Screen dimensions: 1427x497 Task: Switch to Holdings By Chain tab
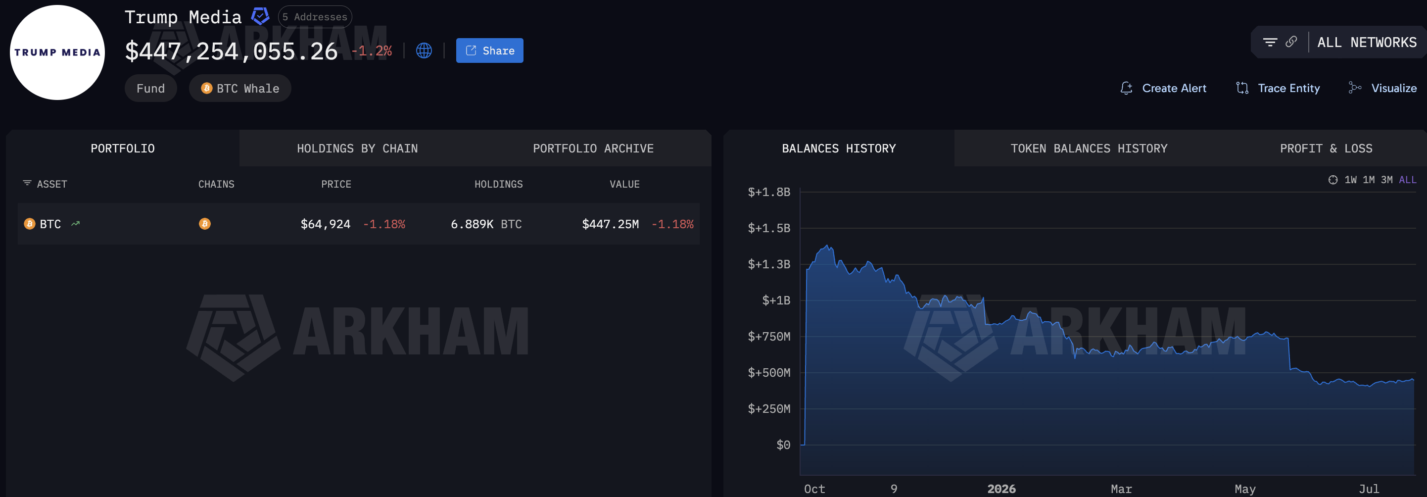pos(357,149)
